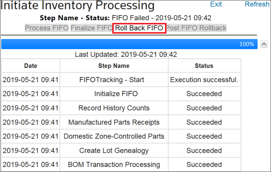This screenshot has height=172, width=271.
Task: Click the Status column header
Action: 205,66
